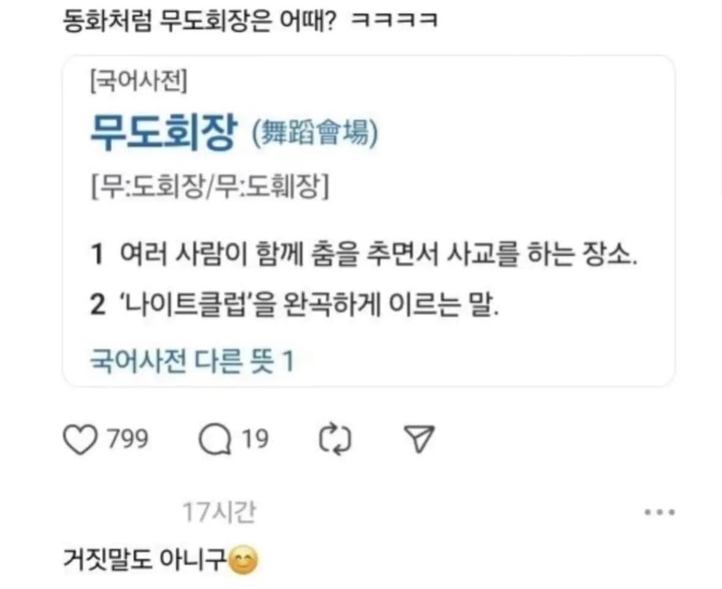Screen dimensions: 722x589
Task: Click the smiling emoji in the reply
Action: tap(243, 560)
